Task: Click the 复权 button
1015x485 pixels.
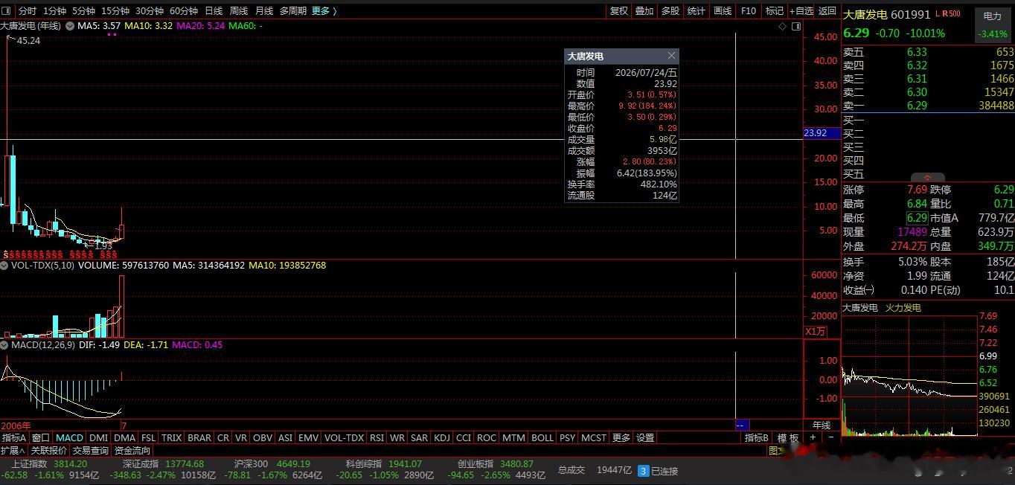Action: click(619, 11)
